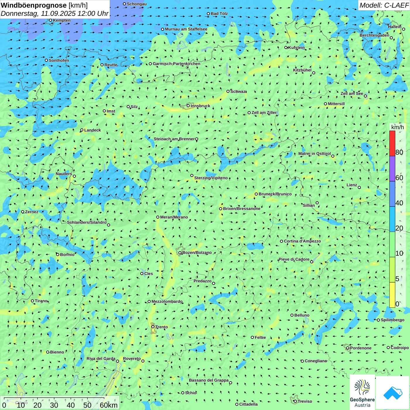
Task: Click the Garmisch-Partenkirchen marker
Action: pyautogui.click(x=151, y=64)
